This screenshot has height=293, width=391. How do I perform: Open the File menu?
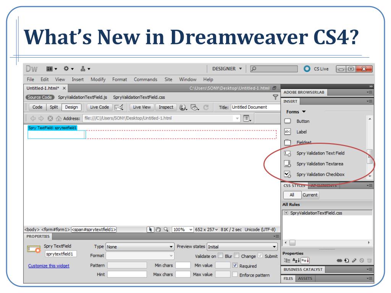click(x=31, y=79)
